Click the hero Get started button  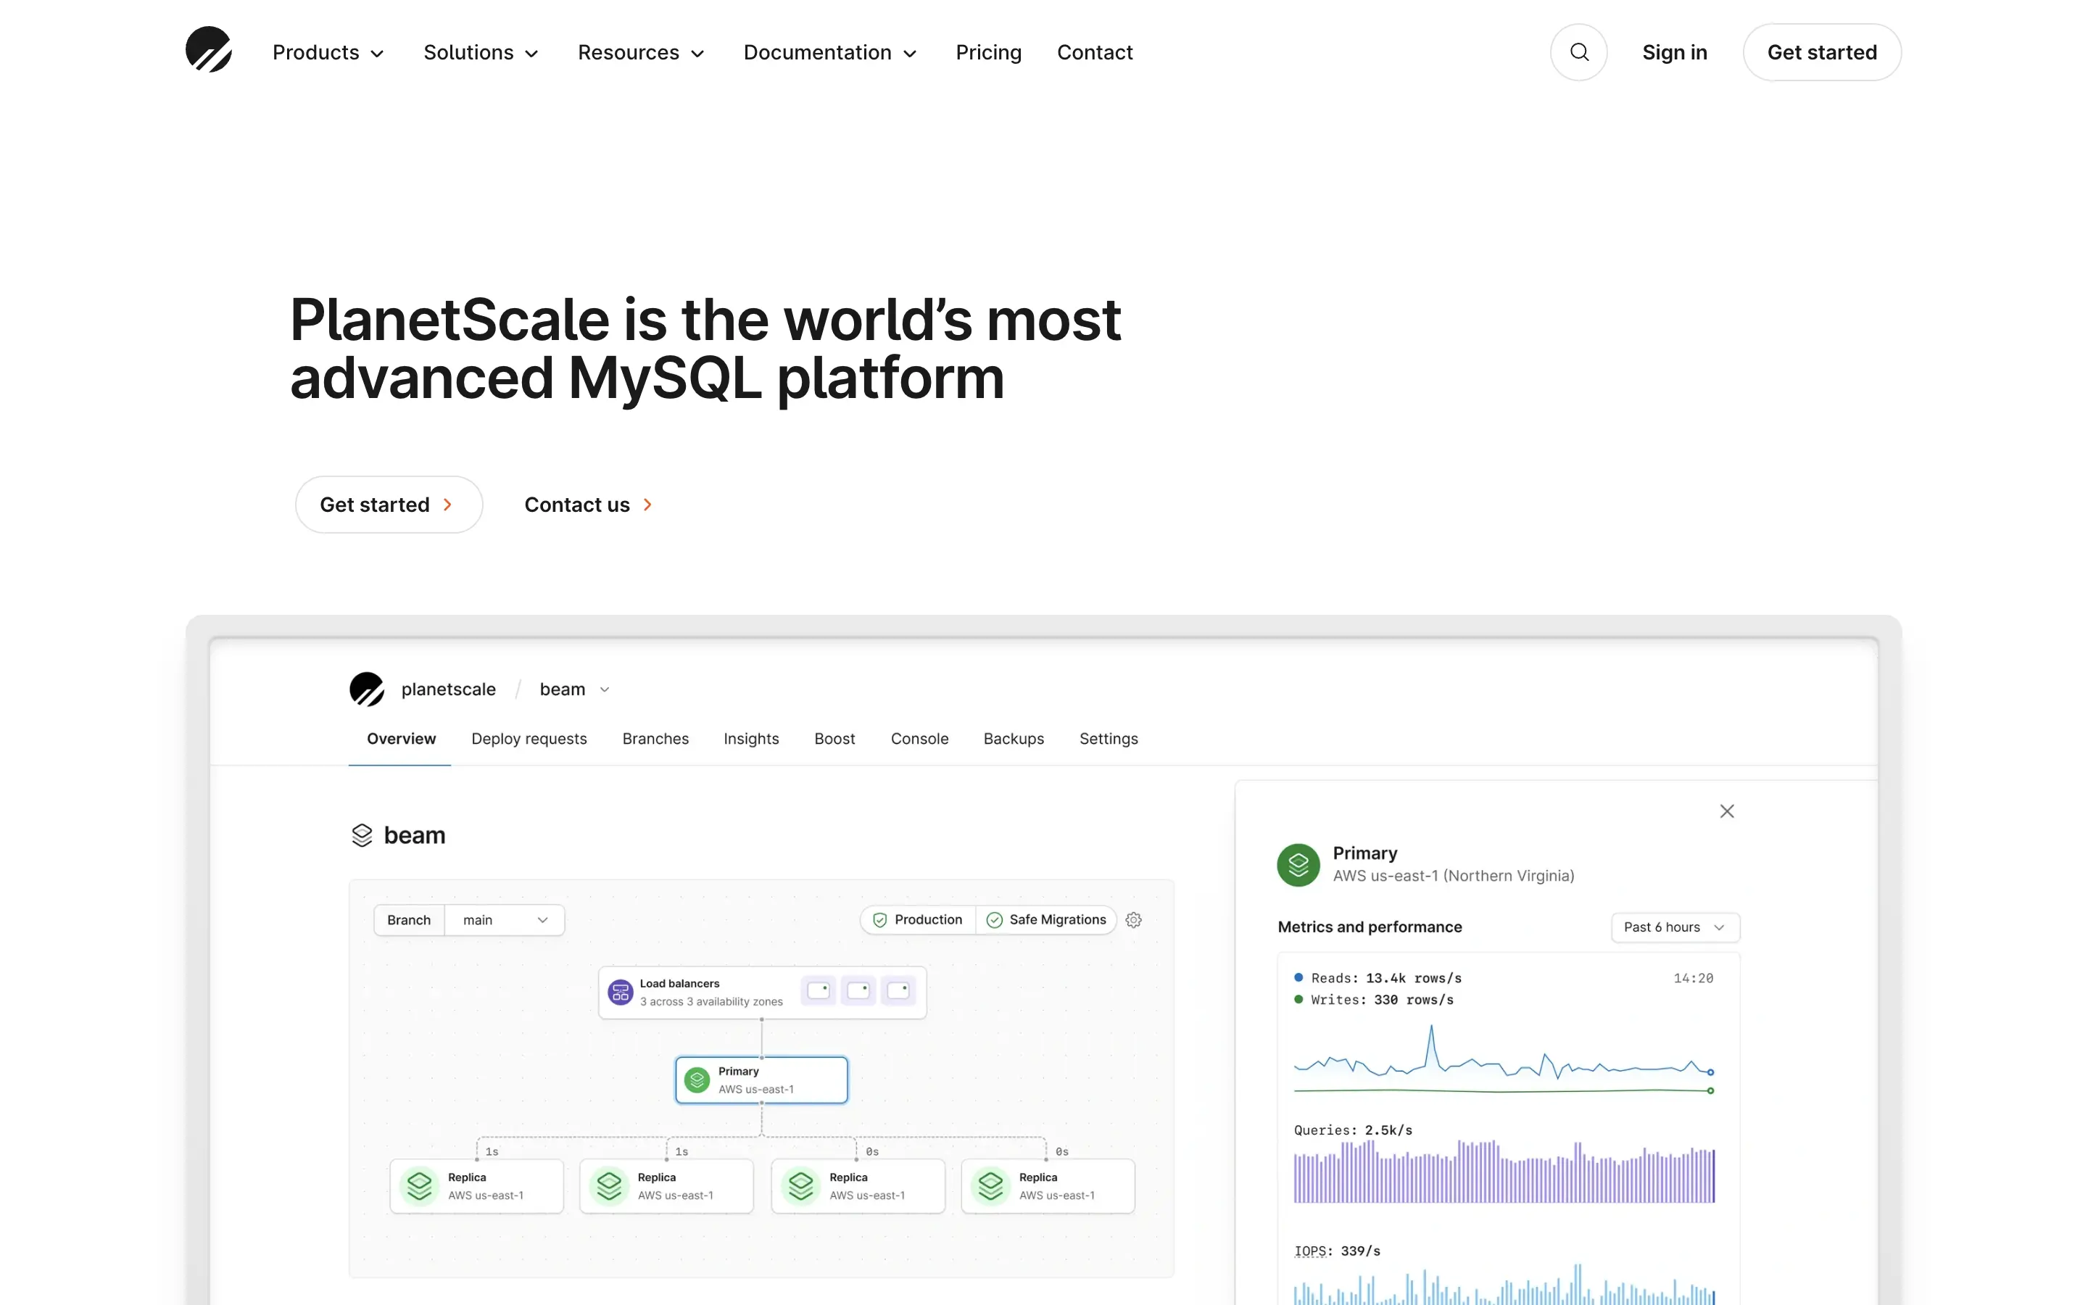(389, 505)
